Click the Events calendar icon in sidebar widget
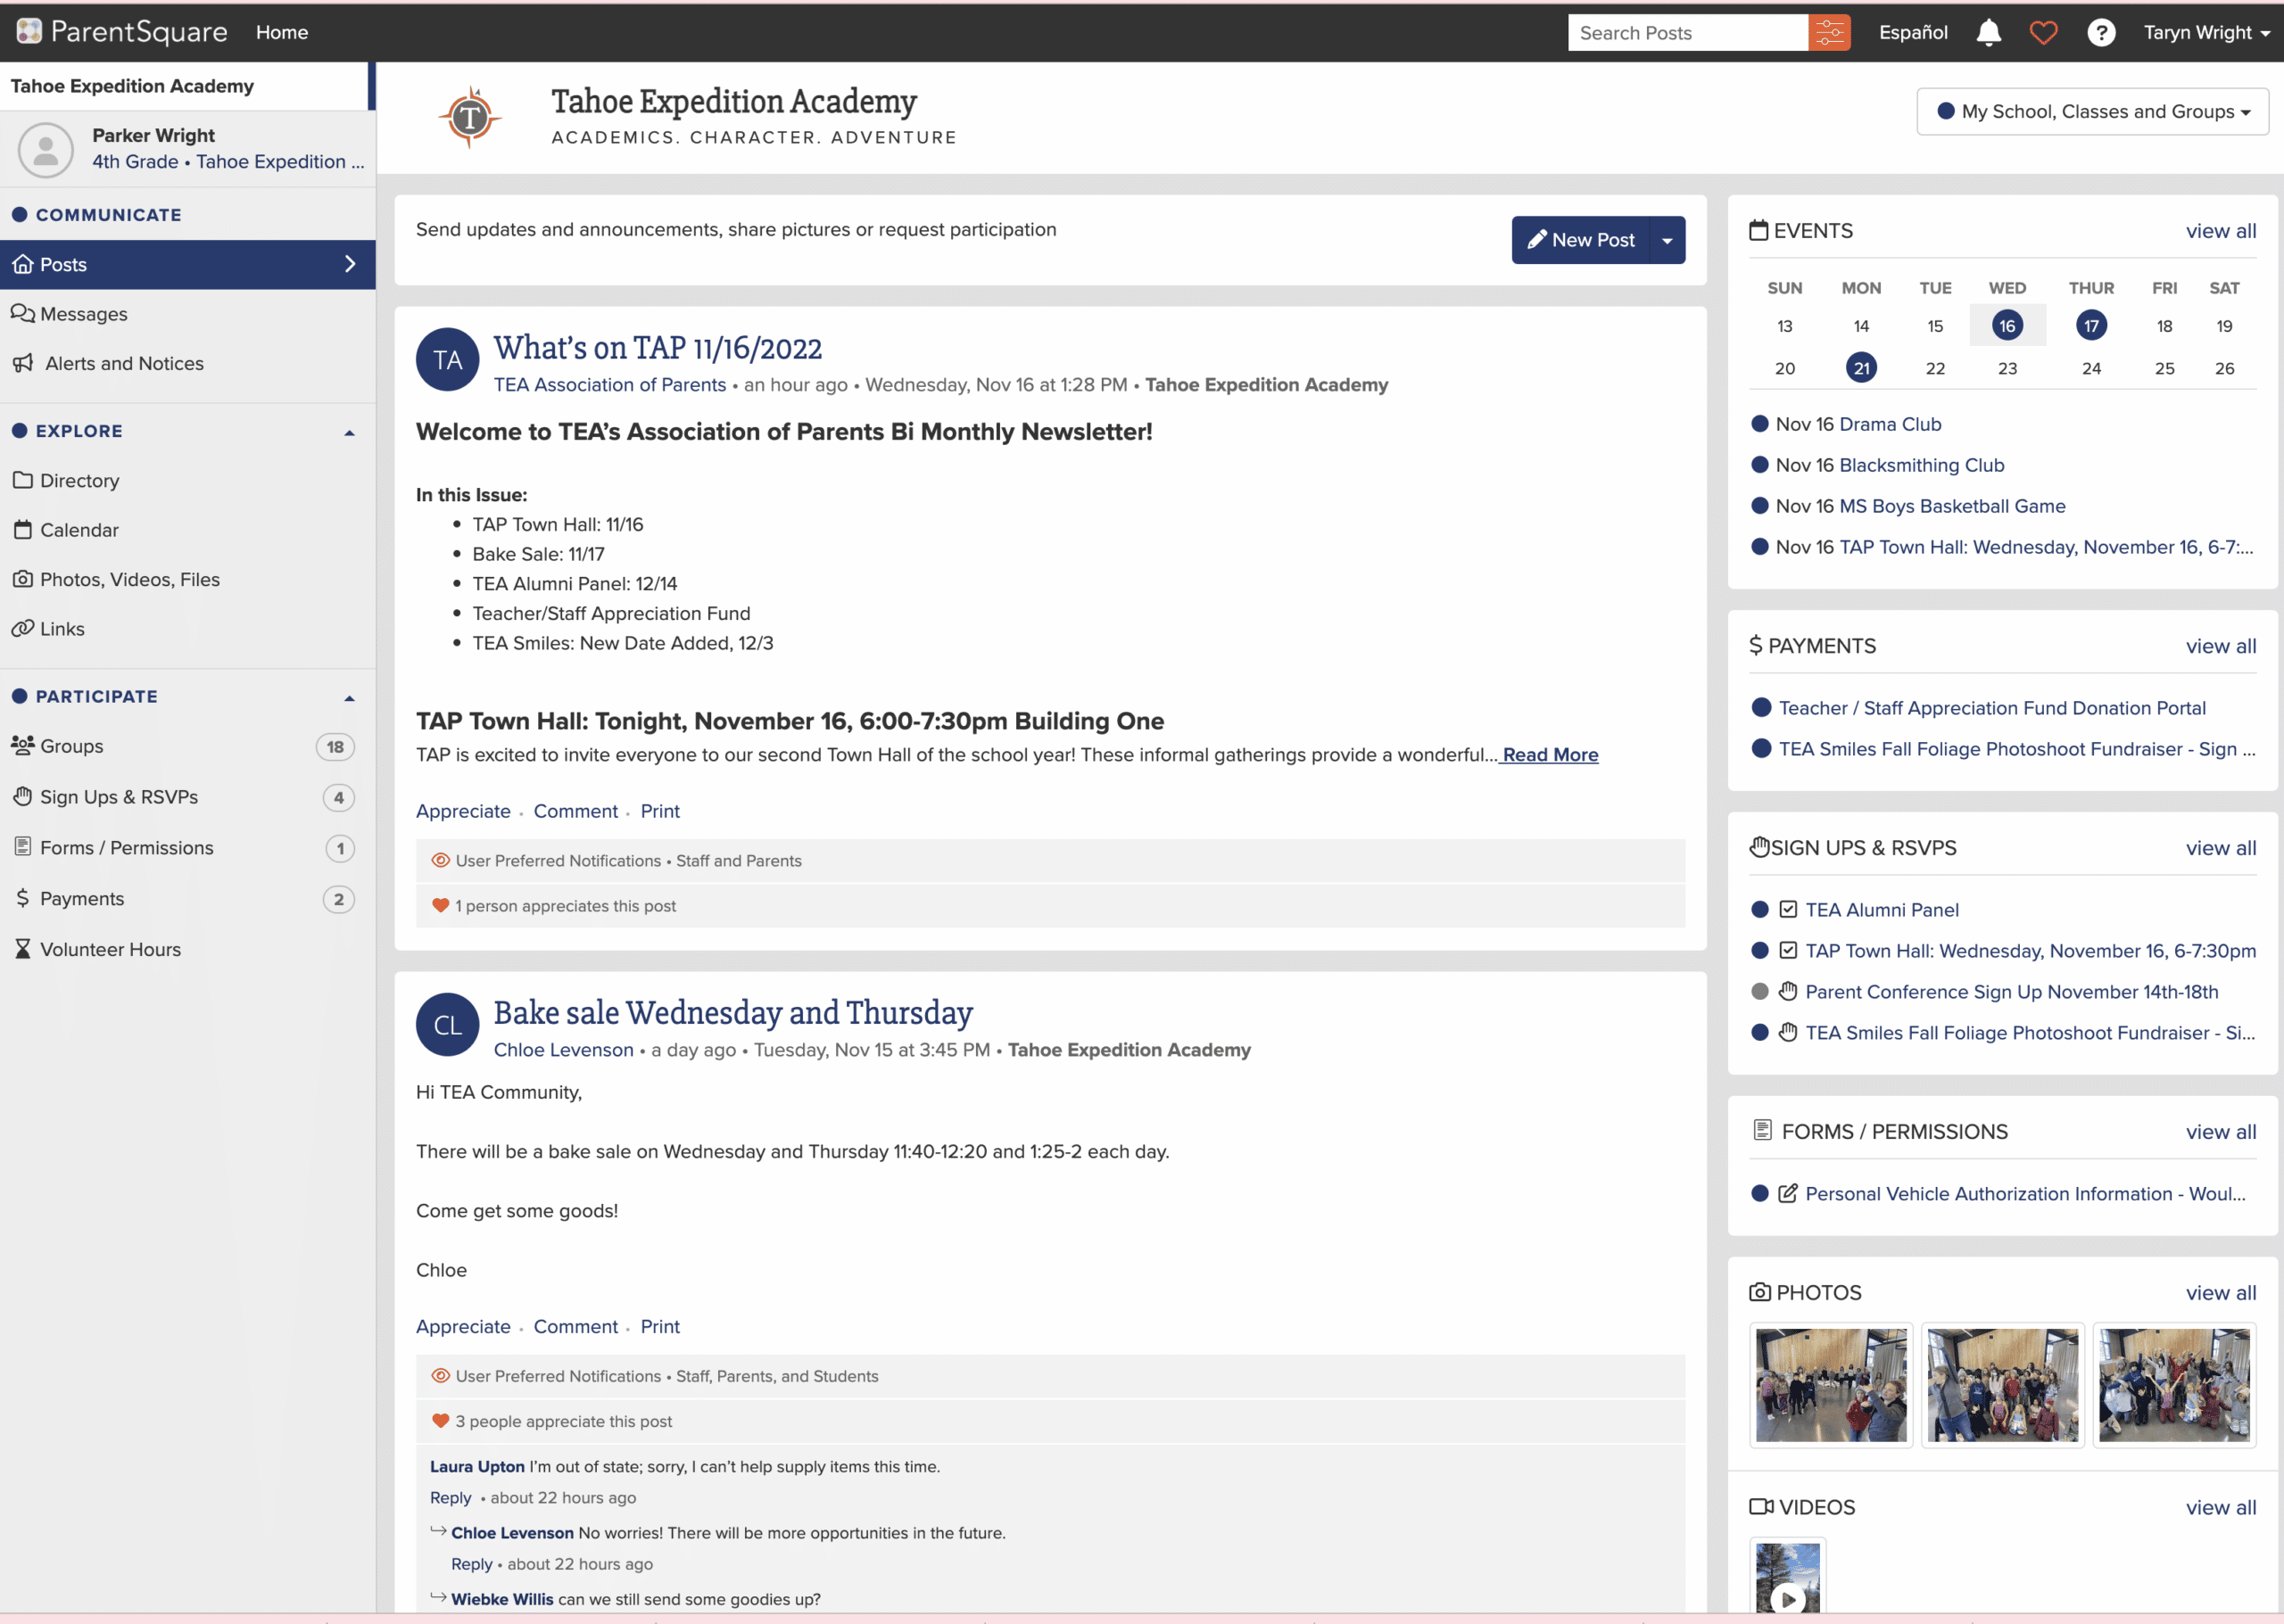This screenshot has height=1624, width=2284. (1758, 230)
